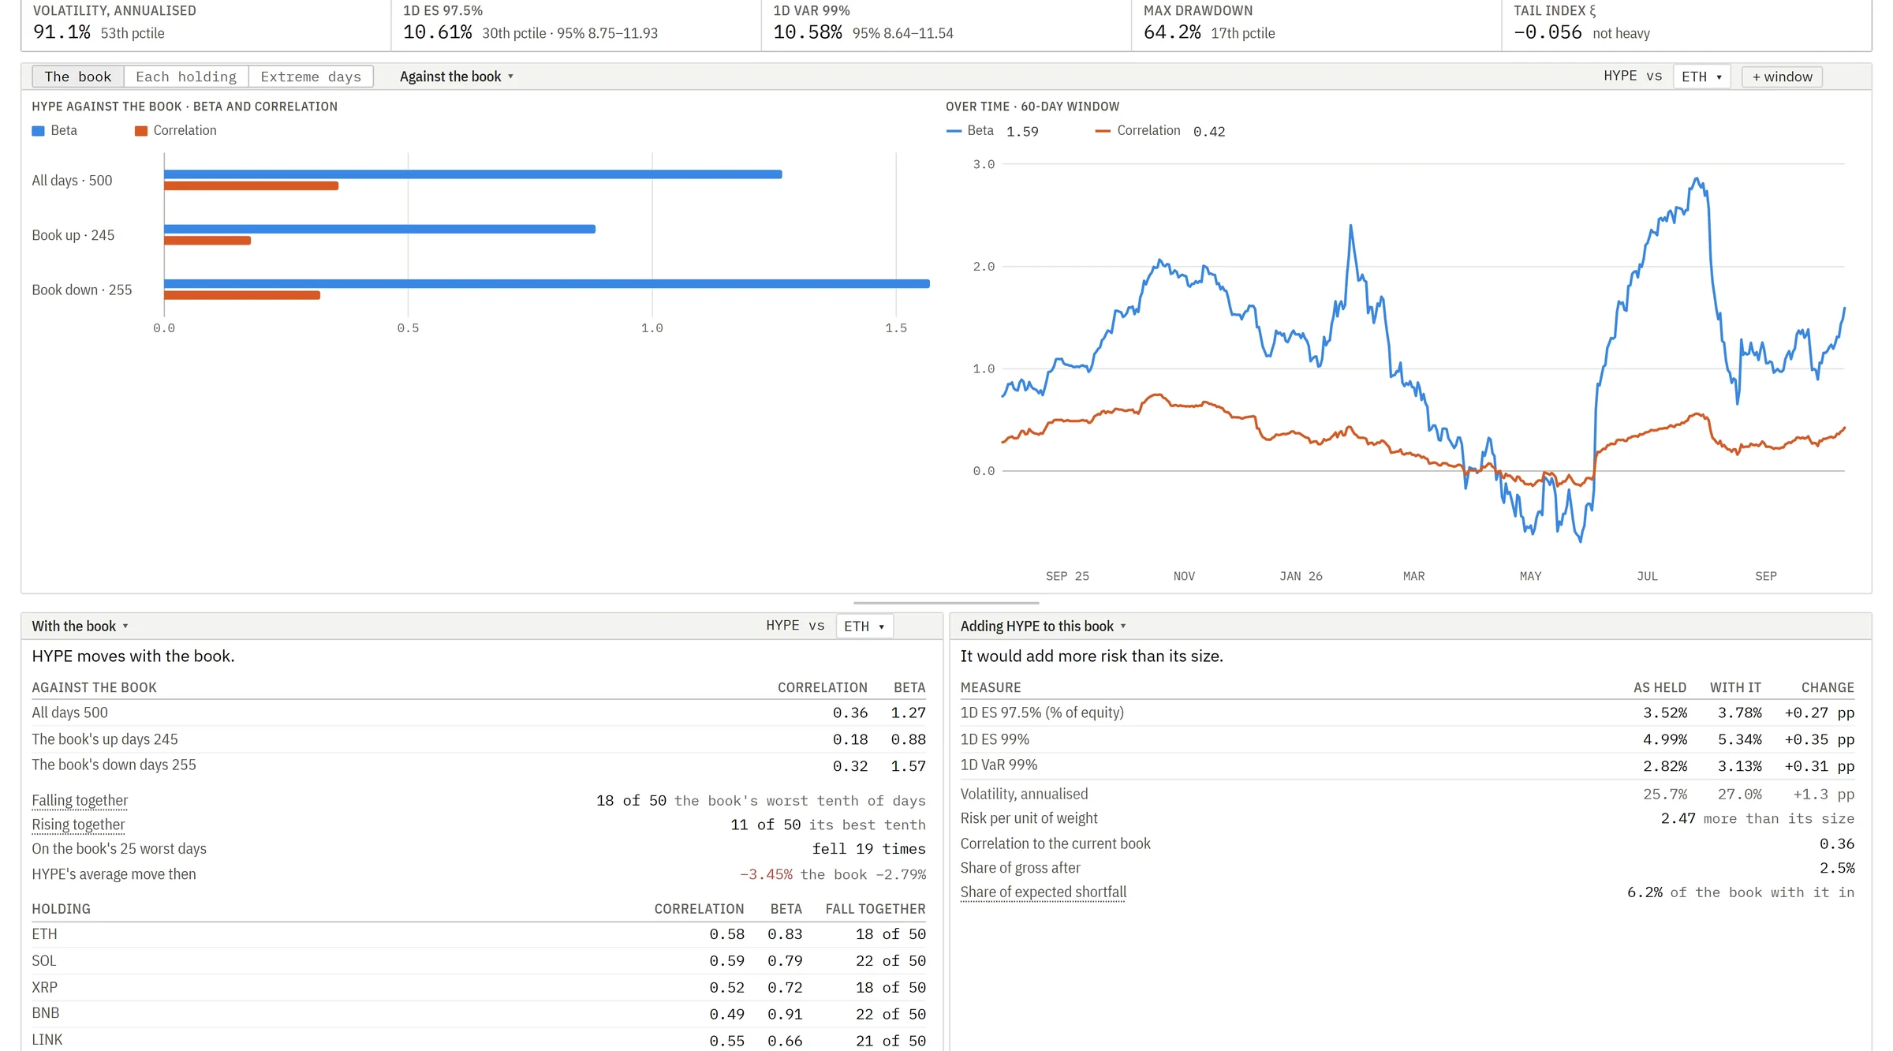The width and height of the screenshot is (1893, 1051).
Task: Click the Volatility, annualised measure row
Action: point(1407,794)
